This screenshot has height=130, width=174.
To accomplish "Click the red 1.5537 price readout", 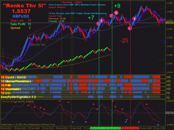I will pyautogui.click(x=21, y=11).
